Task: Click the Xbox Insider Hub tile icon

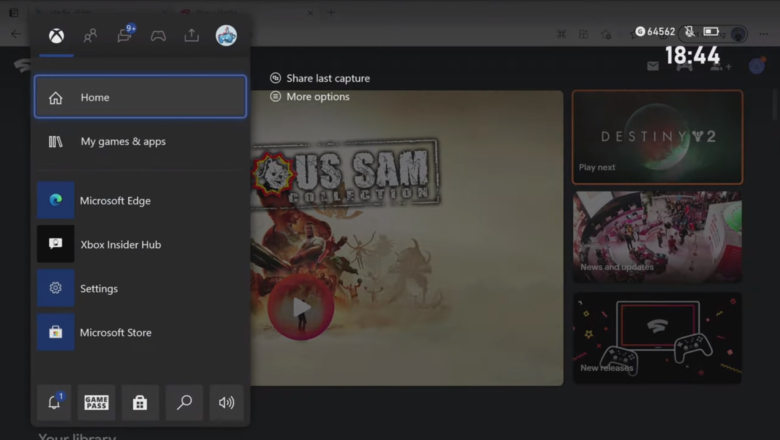Action: coord(56,244)
